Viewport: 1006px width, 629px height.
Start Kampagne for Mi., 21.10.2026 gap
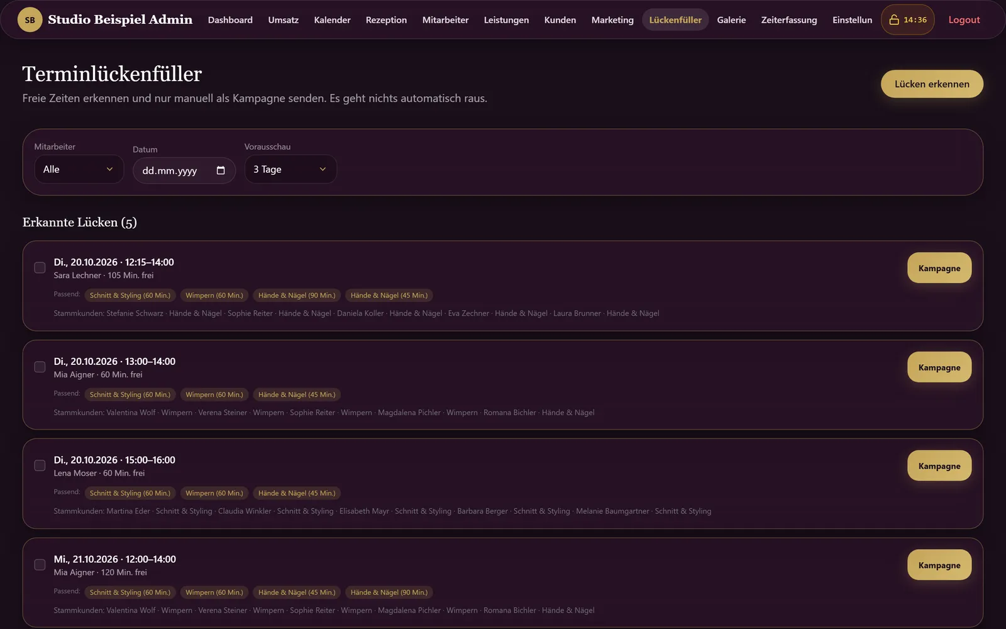pyautogui.click(x=939, y=565)
